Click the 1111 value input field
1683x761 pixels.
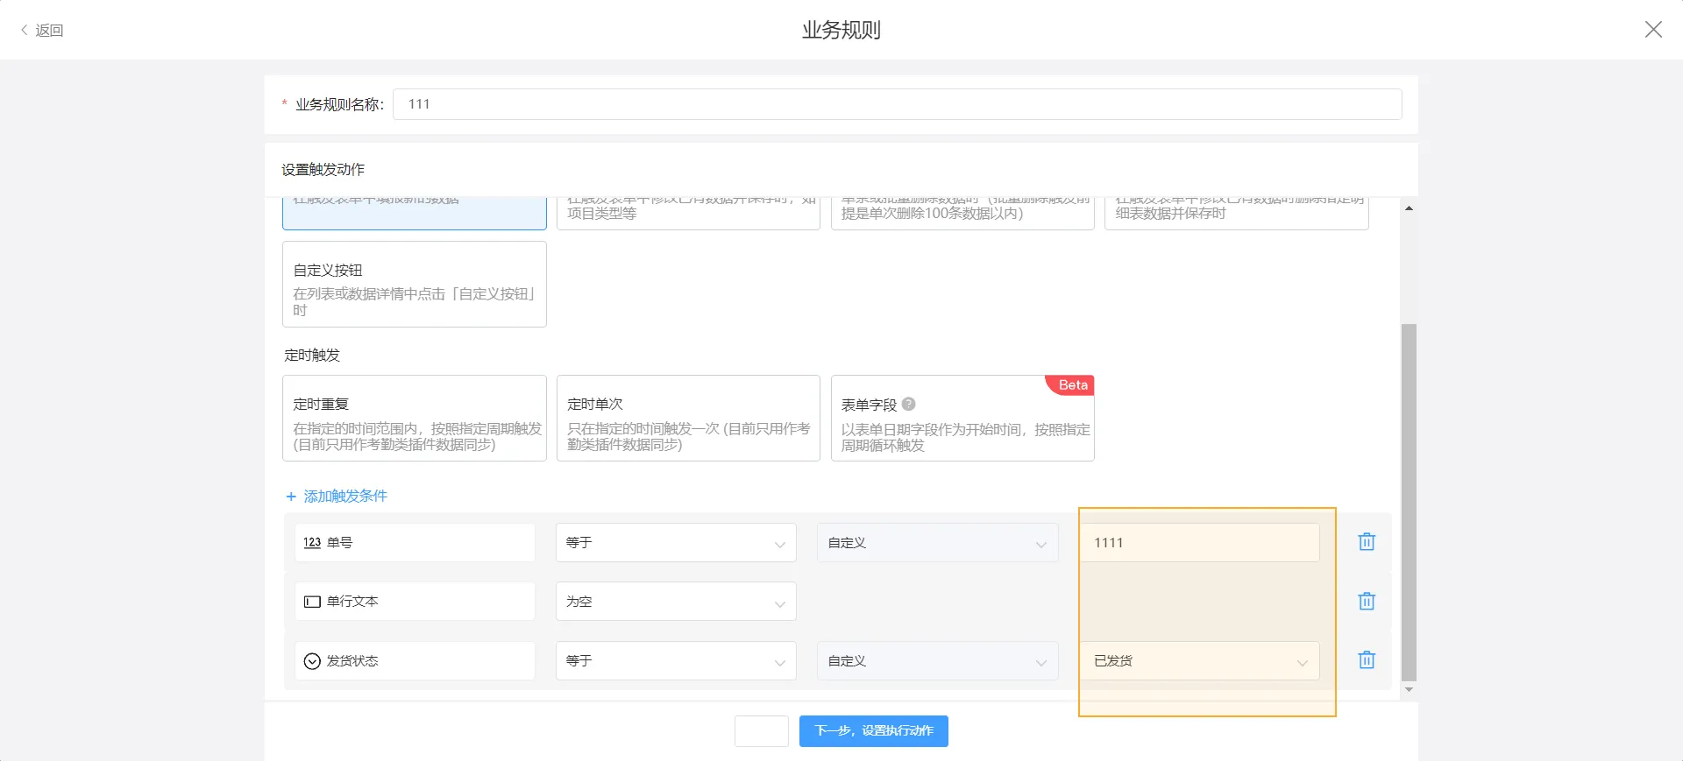point(1199,543)
